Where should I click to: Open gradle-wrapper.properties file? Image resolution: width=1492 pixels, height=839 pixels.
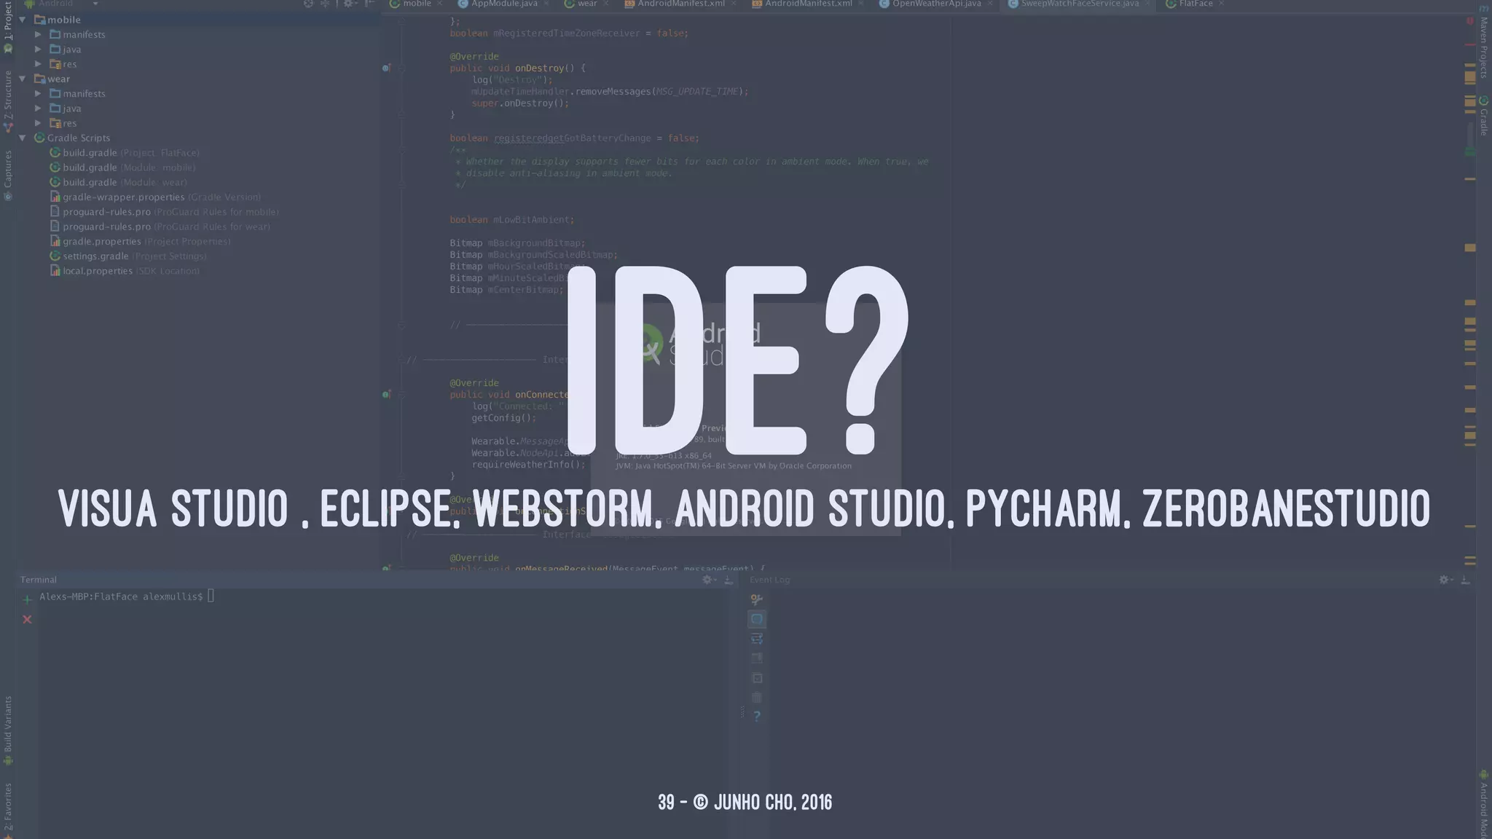pos(155,197)
